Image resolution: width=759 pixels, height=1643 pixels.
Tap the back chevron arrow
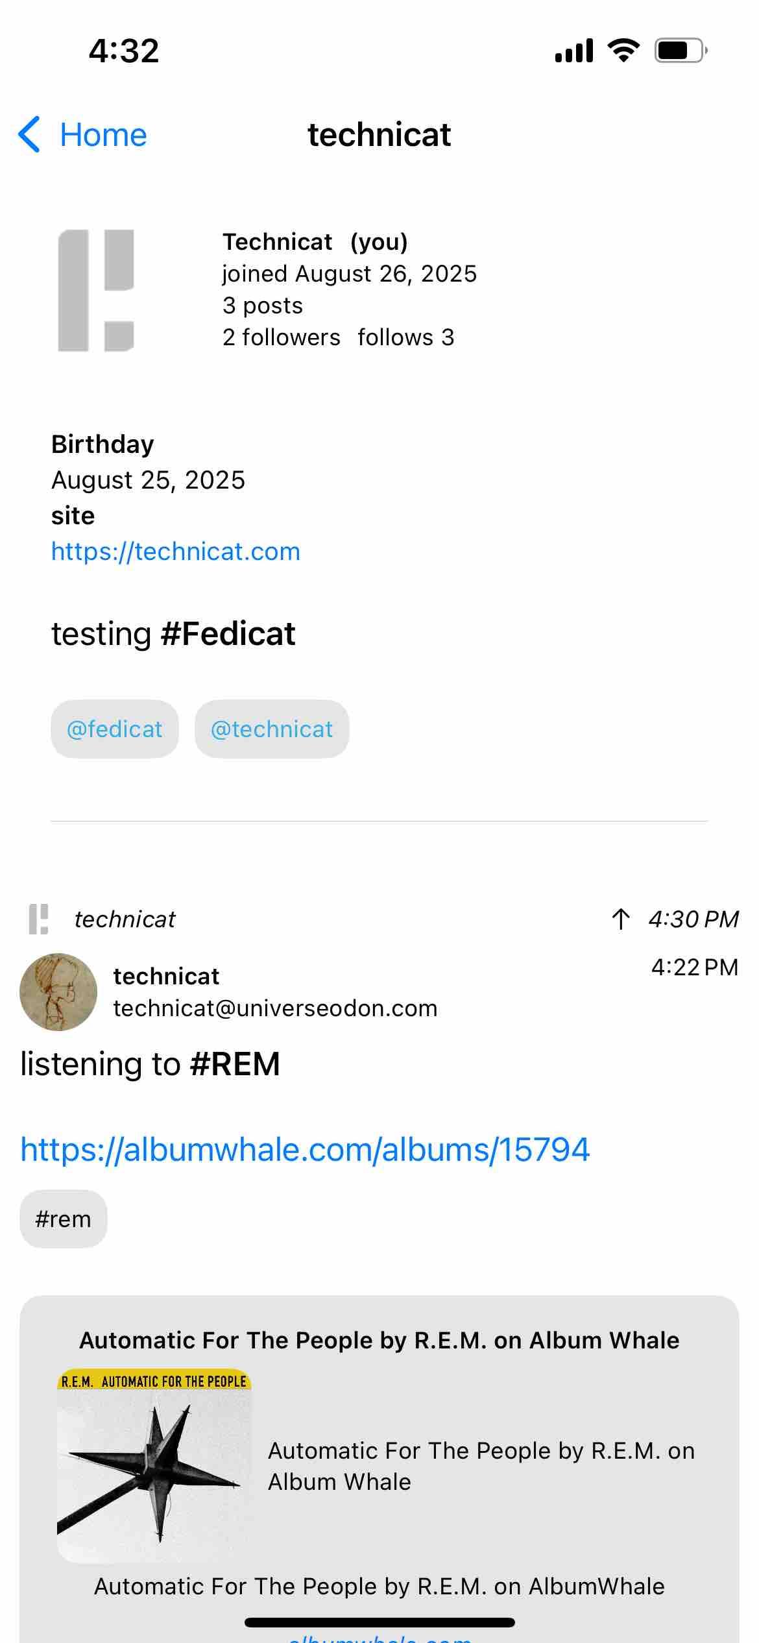click(30, 135)
